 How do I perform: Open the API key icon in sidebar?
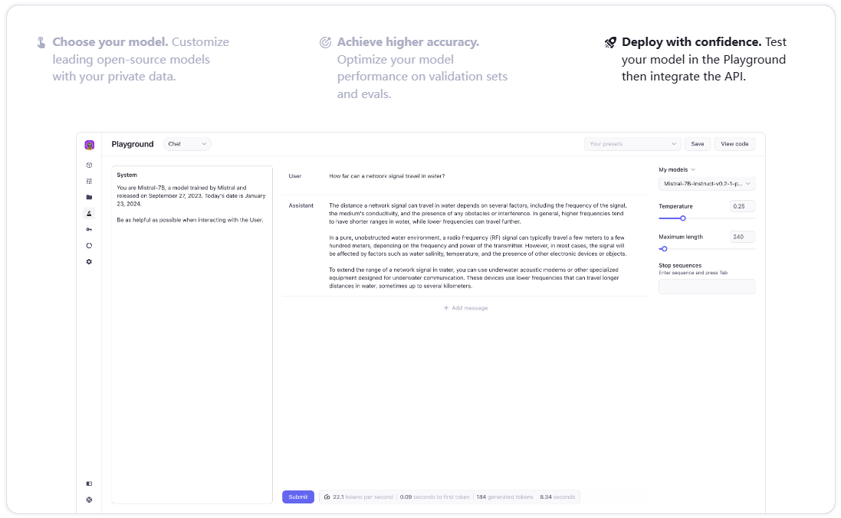pyautogui.click(x=89, y=229)
